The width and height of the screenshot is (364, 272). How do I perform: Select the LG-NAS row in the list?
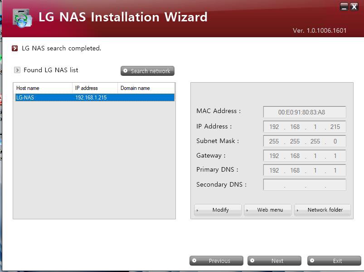coord(95,98)
